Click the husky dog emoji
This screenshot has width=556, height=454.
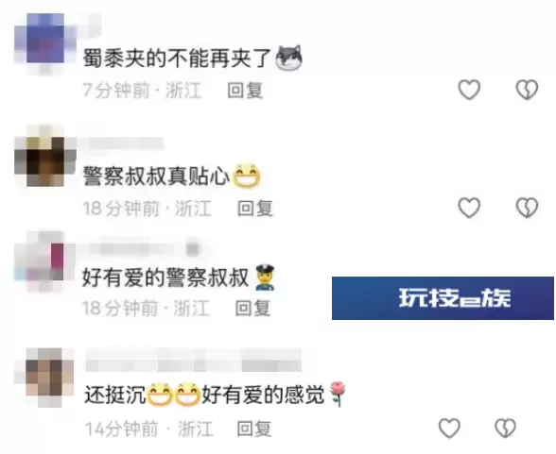pyautogui.click(x=289, y=58)
